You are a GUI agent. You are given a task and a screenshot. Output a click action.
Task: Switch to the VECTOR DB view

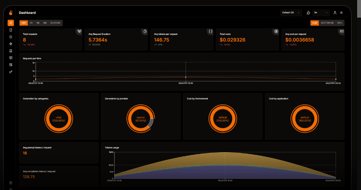[x=327, y=23]
